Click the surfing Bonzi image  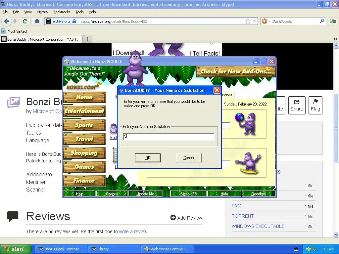(x=249, y=162)
